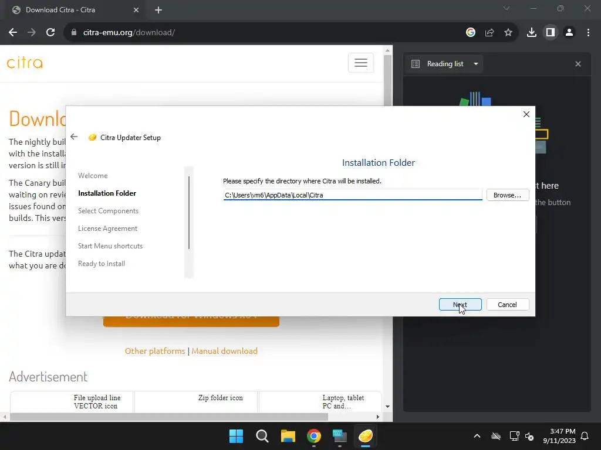601x450 pixels.
Task: Open Chrome's downloads icon
Action: coord(532,33)
